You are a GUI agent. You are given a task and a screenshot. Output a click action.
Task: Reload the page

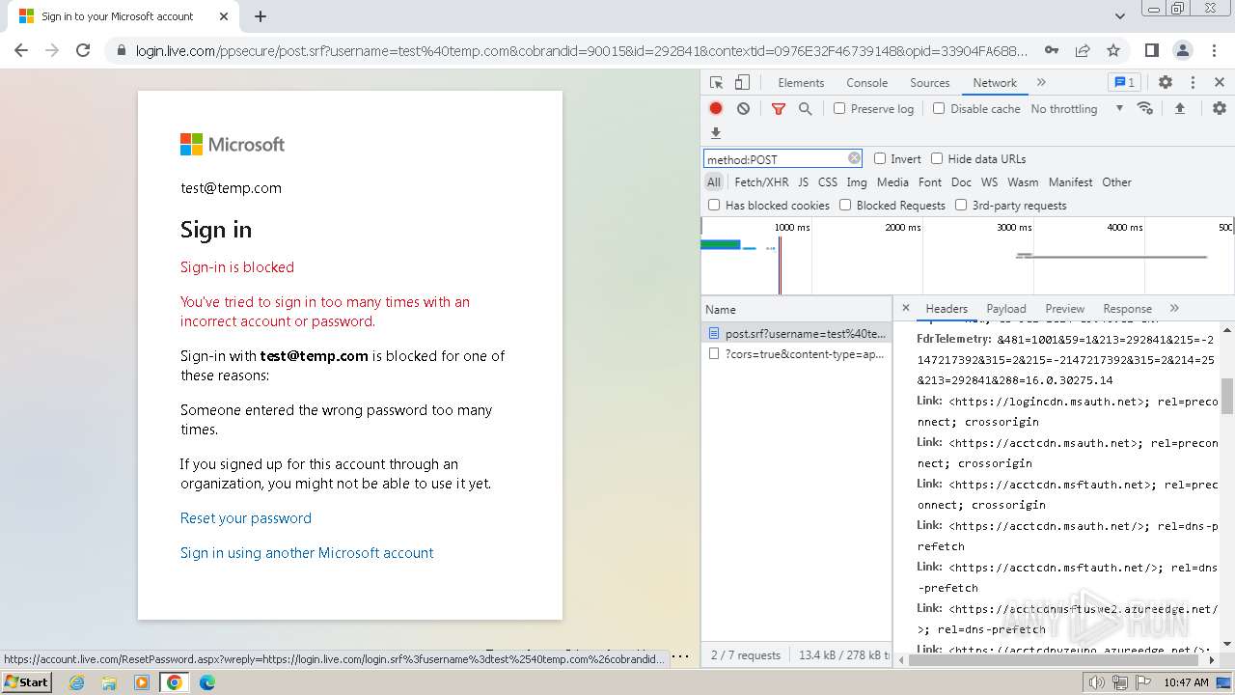83,50
